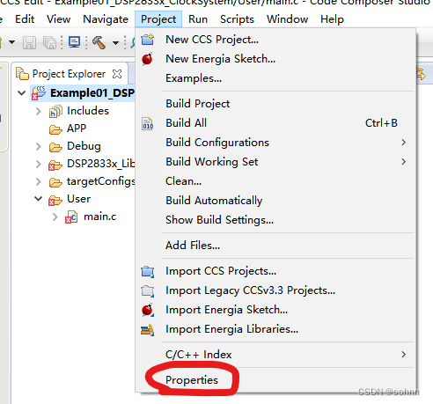Select main.c in Project Explorer
Viewport: 433px width, 404px height.
point(100,217)
